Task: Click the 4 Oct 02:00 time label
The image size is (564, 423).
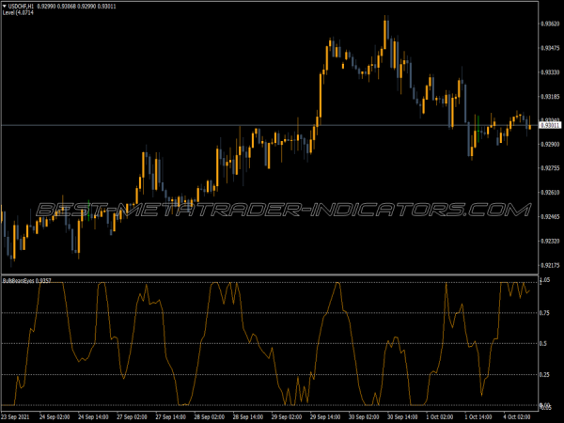Action: pyautogui.click(x=517, y=417)
